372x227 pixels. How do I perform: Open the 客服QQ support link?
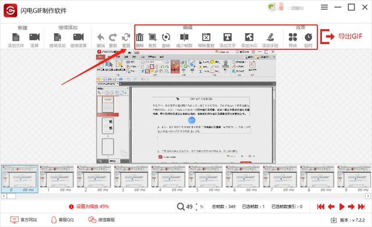(62, 220)
